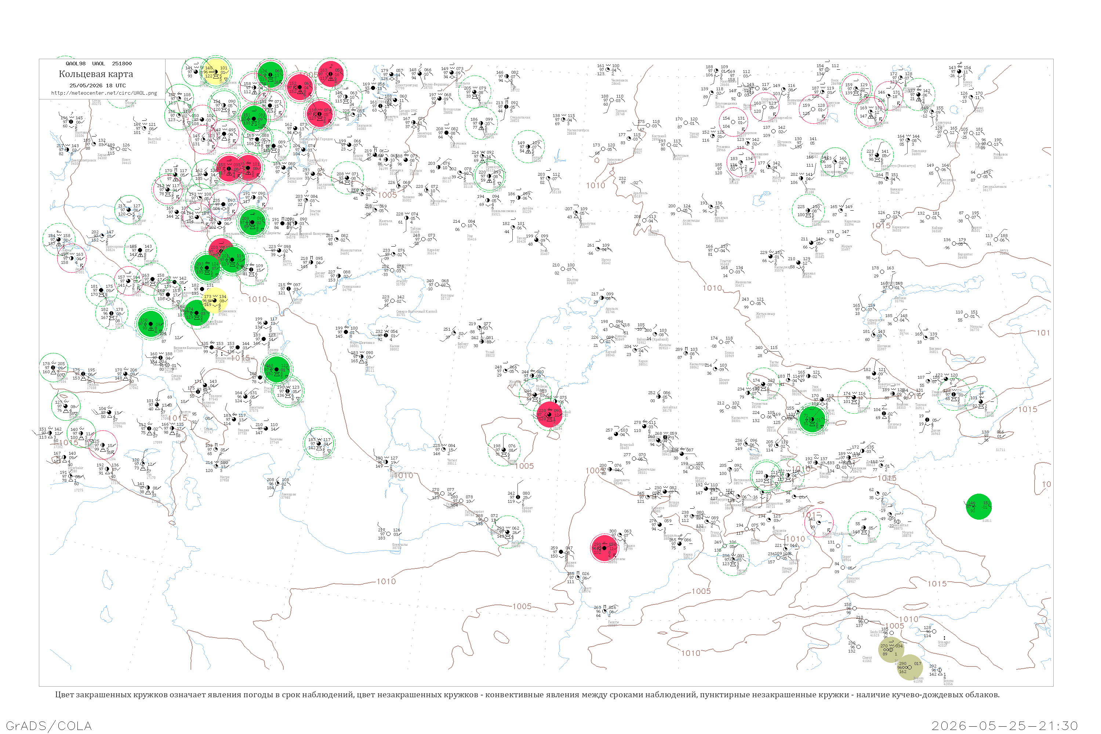Click the station plot at Jammu

point(940,670)
